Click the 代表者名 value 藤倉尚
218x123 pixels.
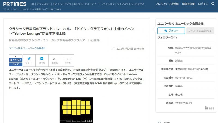(x=179, y=86)
